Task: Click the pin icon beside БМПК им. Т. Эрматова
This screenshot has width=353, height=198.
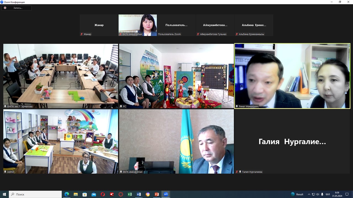Action: (5, 106)
